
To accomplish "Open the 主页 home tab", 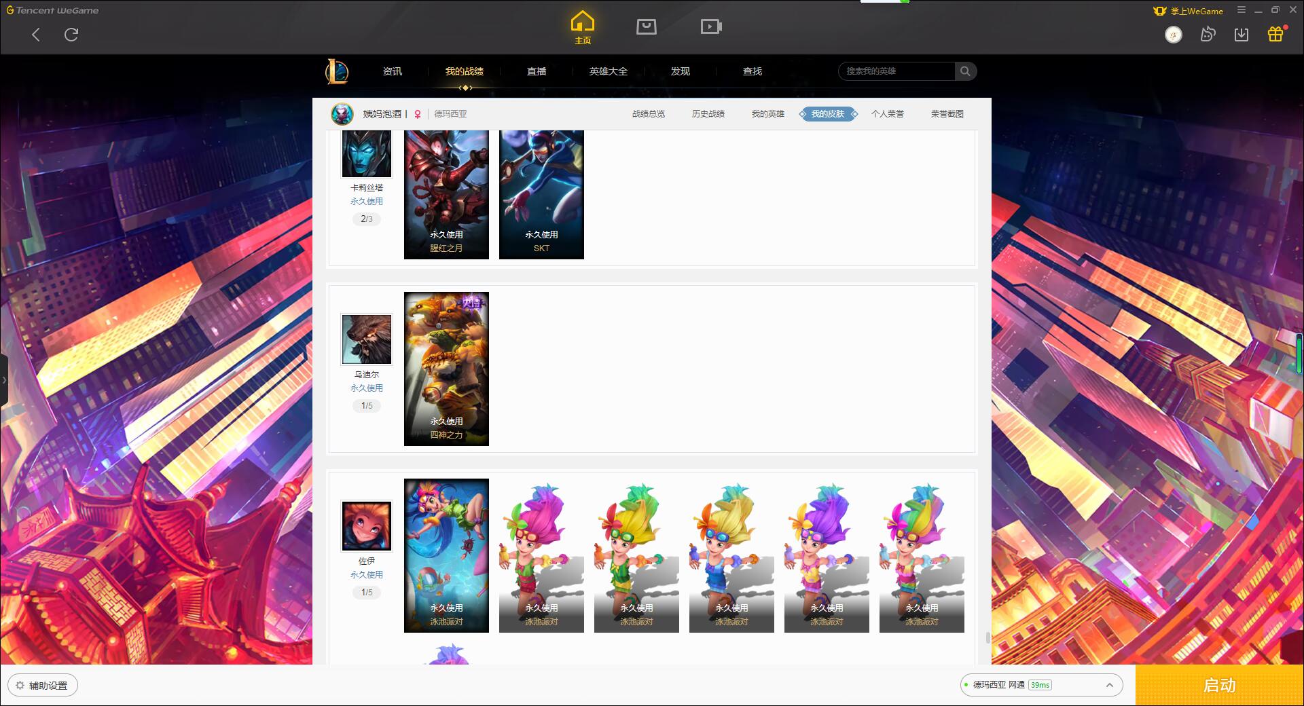I will 583,28.
